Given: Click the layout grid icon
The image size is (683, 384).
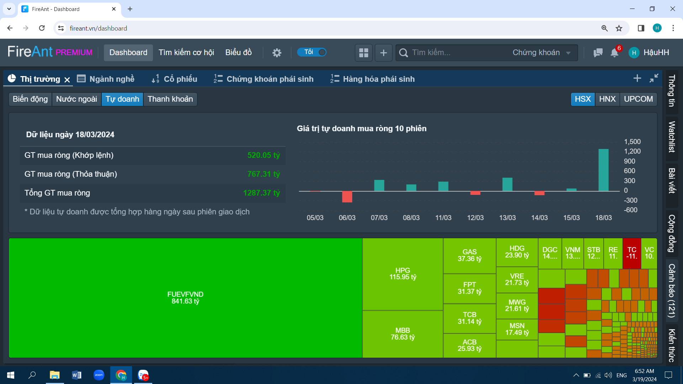Looking at the screenshot, I should 364,53.
